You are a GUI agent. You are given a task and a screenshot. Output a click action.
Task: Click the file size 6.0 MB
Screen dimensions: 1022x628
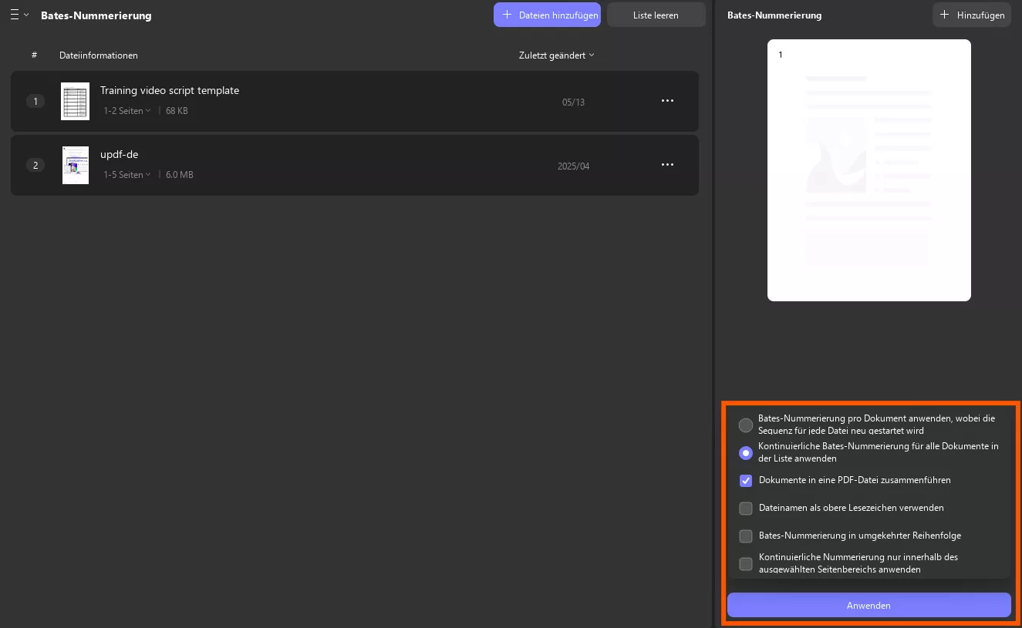pos(180,175)
